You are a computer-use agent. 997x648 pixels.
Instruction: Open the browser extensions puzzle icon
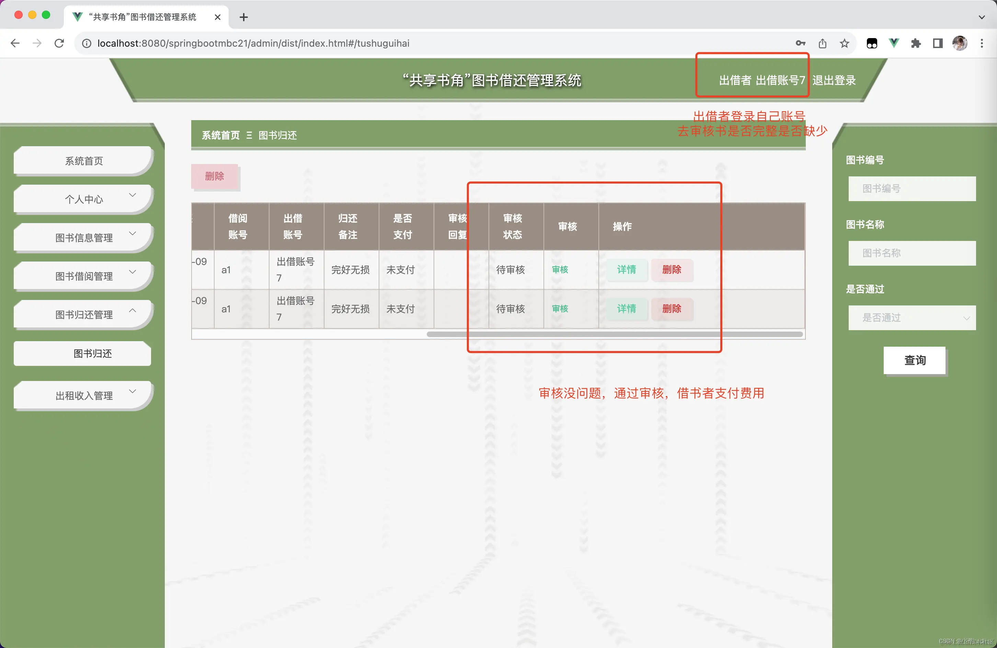pos(916,43)
